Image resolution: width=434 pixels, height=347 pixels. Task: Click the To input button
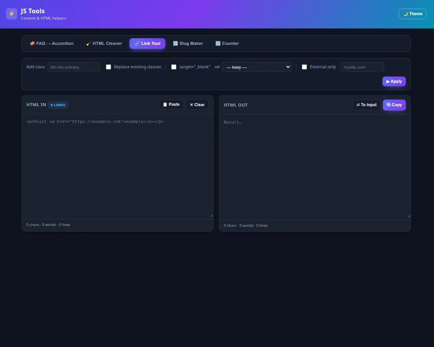(366, 105)
